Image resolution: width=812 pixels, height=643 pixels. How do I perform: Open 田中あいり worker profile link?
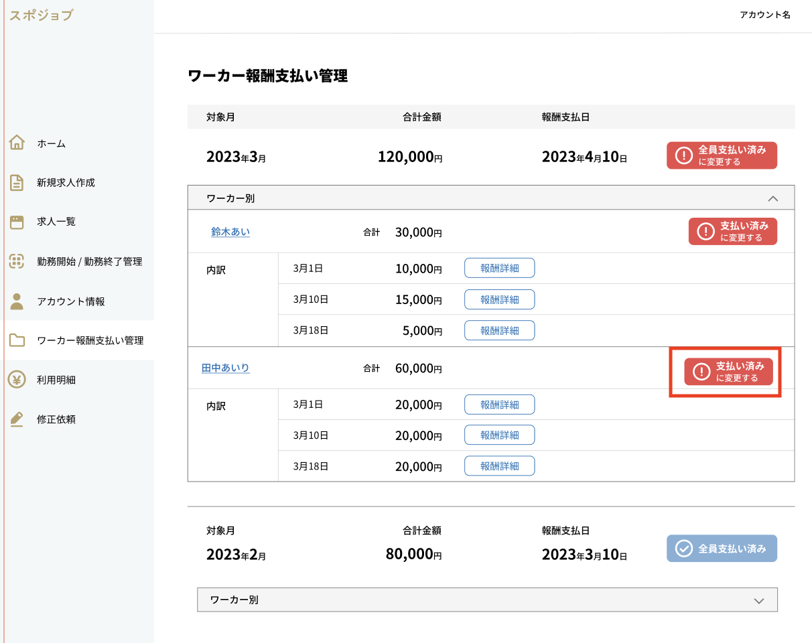point(226,368)
